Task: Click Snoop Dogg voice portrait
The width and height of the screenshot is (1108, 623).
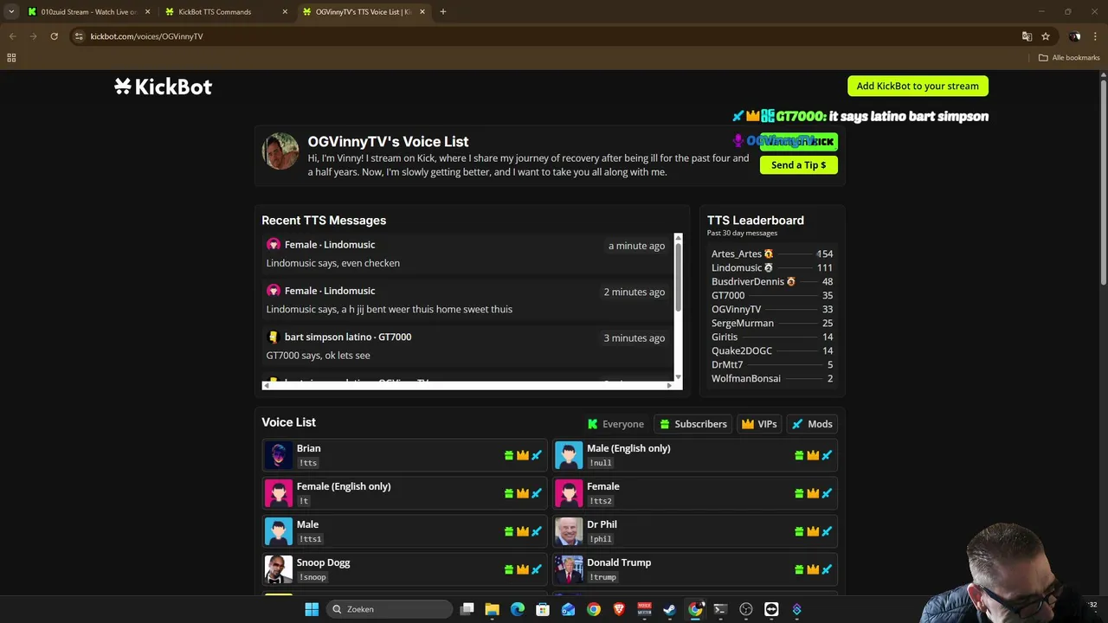Action: (278, 569)
